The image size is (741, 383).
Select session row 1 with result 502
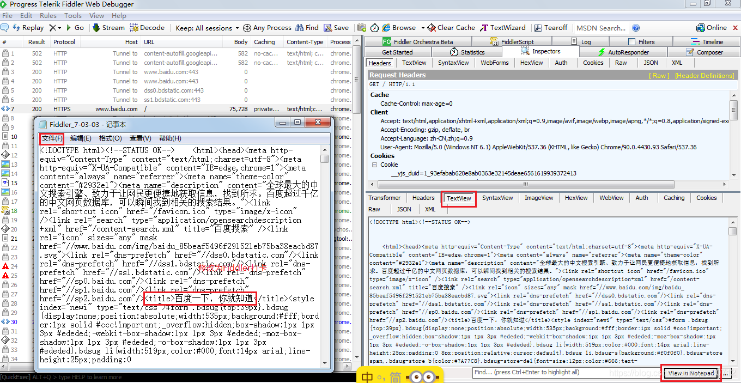tap(177, 53)
